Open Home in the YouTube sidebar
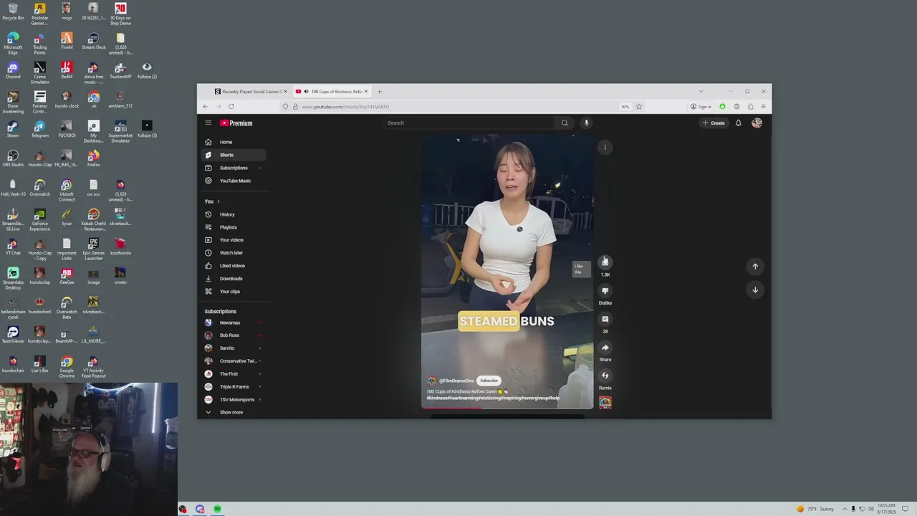Image resolution: width=917 pixels, height=516 pixels. pos(233,142)
